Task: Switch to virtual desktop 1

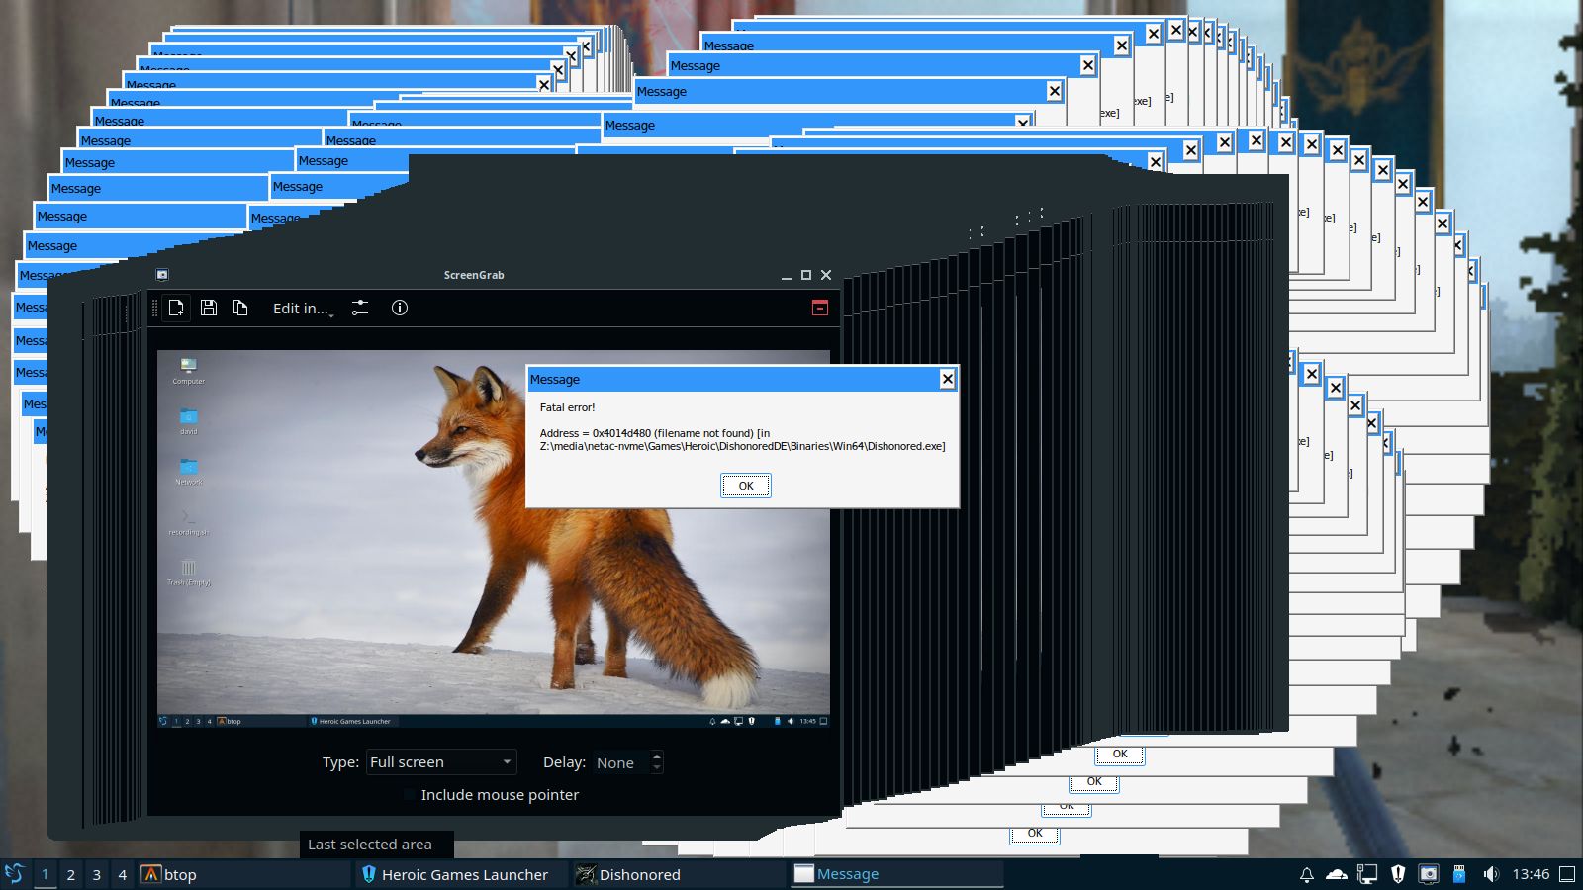Action: (x=45, y=874)
